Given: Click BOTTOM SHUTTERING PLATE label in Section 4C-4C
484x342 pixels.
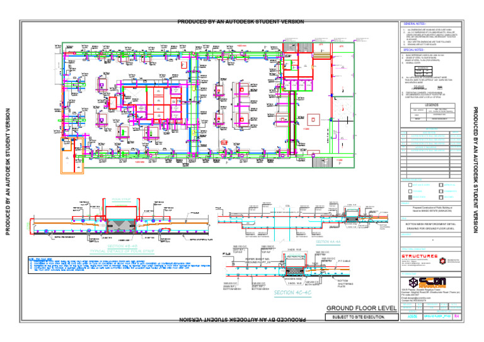Looking at the screenshot, I should click(345, 283).
